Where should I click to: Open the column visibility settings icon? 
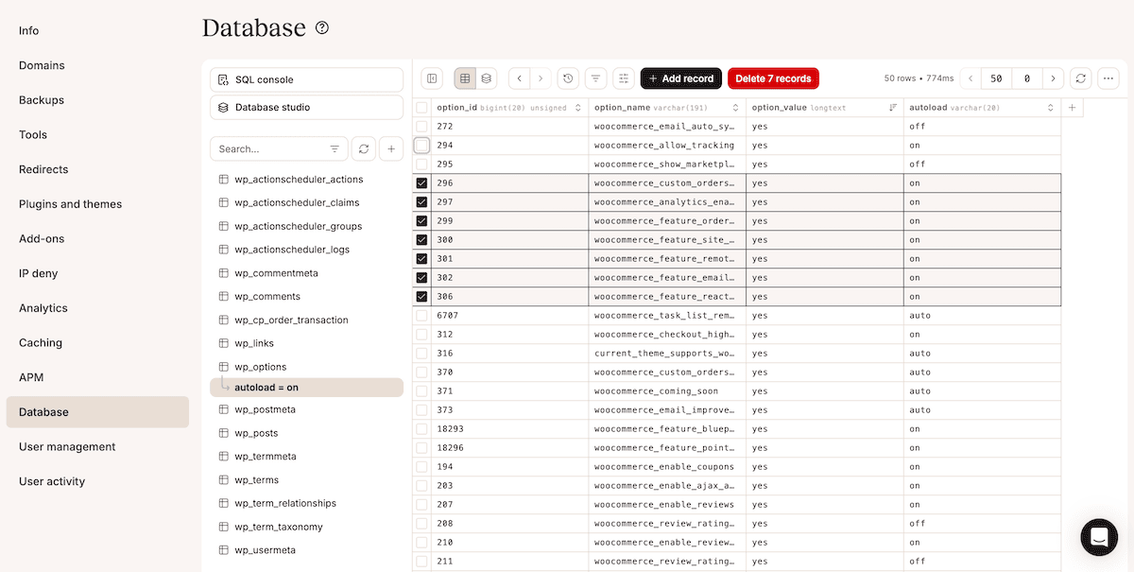point(623,78)
